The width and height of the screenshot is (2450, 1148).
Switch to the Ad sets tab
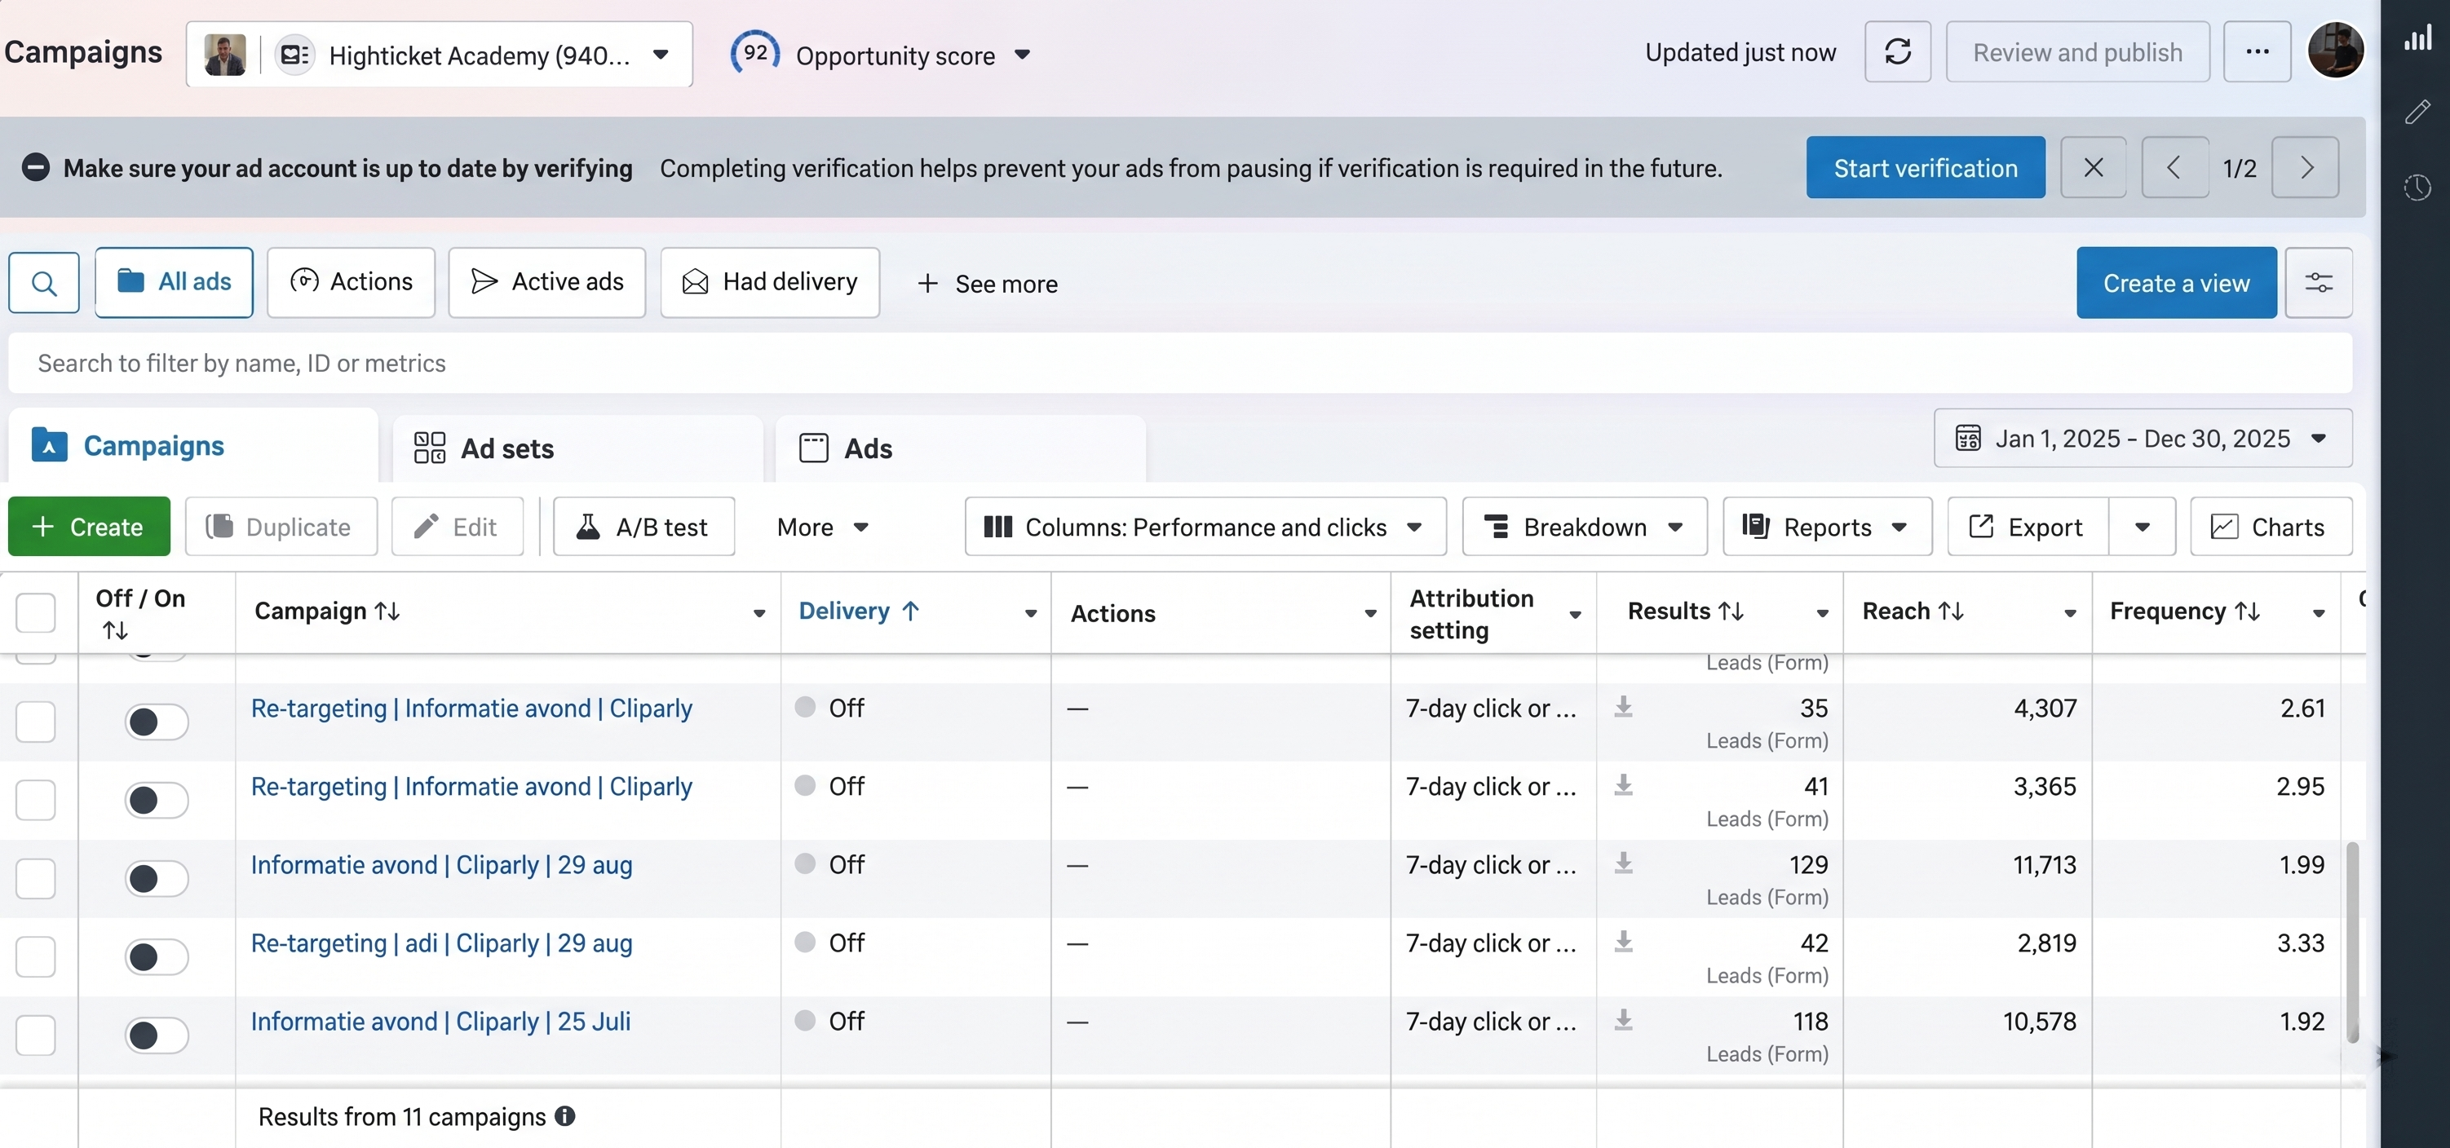[x=577, y=448]
